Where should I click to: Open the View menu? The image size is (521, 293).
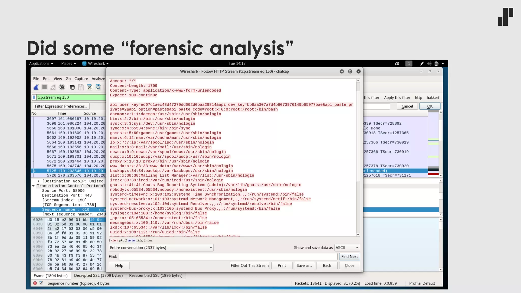pos(58,79)
